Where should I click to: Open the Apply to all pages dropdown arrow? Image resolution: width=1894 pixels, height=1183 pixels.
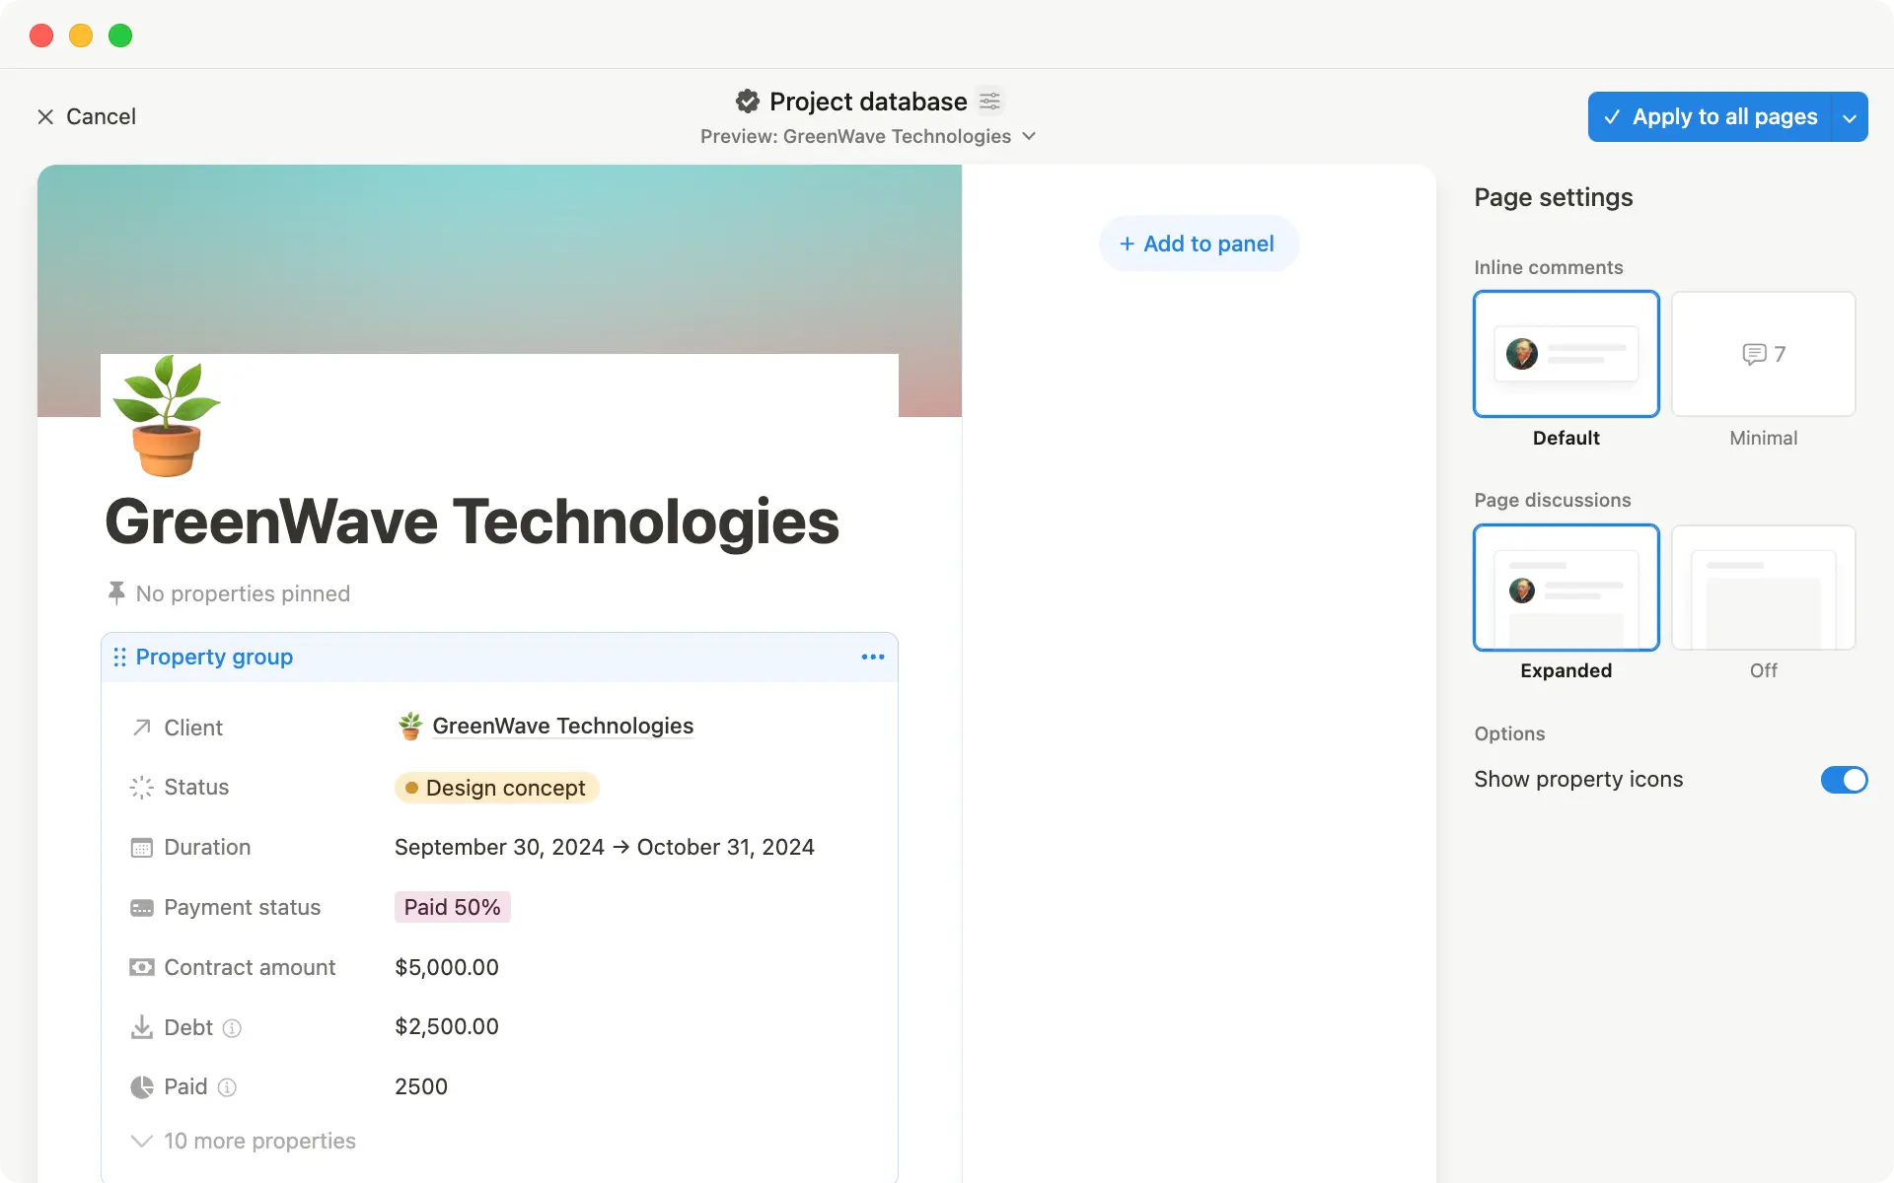pos(1850,116)
